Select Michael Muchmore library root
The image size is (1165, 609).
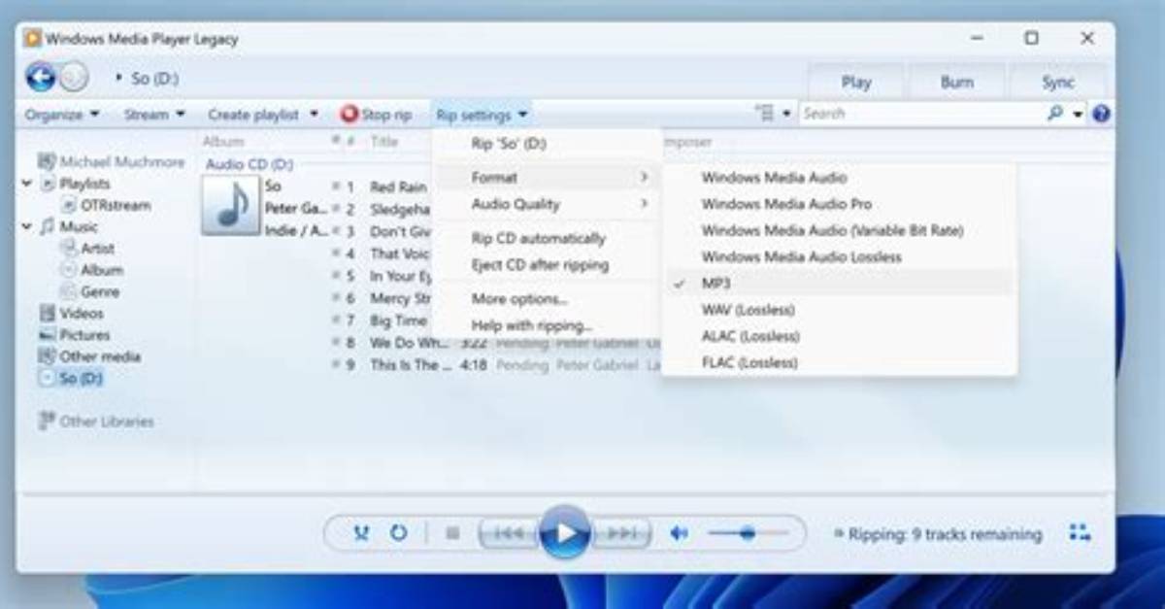[111, 162]
